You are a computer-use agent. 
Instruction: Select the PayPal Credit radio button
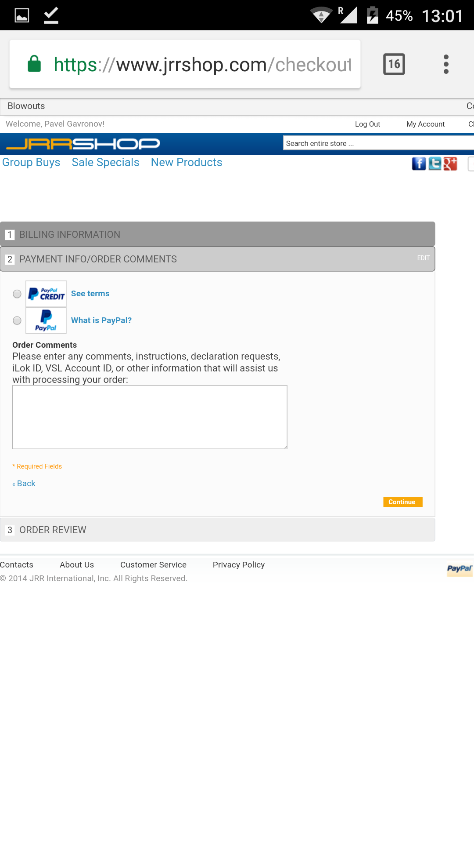coord(17,294)
